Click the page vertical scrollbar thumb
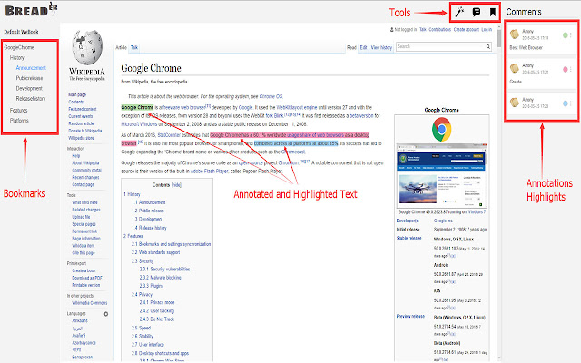Screen dimensions: 581x363 [499, 38]
